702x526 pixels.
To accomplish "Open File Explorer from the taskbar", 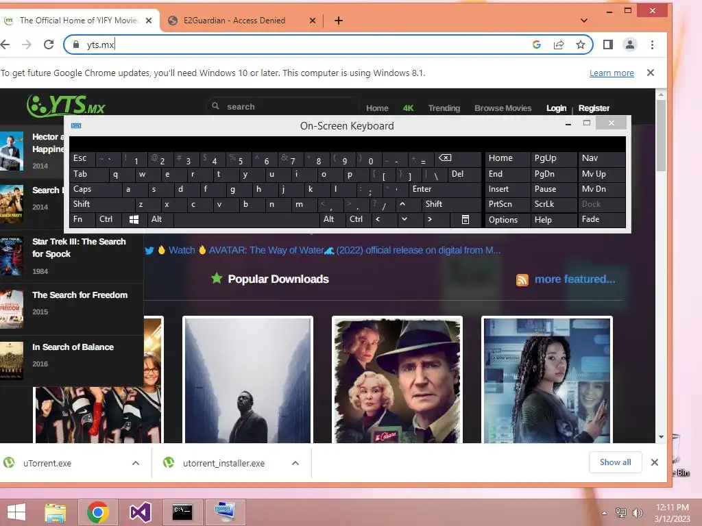I will pyautogui.click(x=55, y=512).
